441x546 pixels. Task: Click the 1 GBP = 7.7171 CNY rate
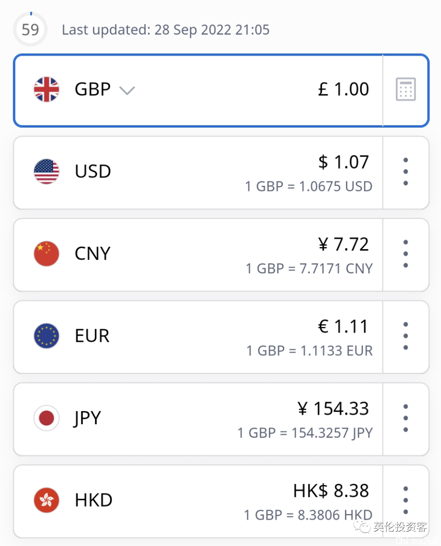pyautogui.click(x=309, y=269)
